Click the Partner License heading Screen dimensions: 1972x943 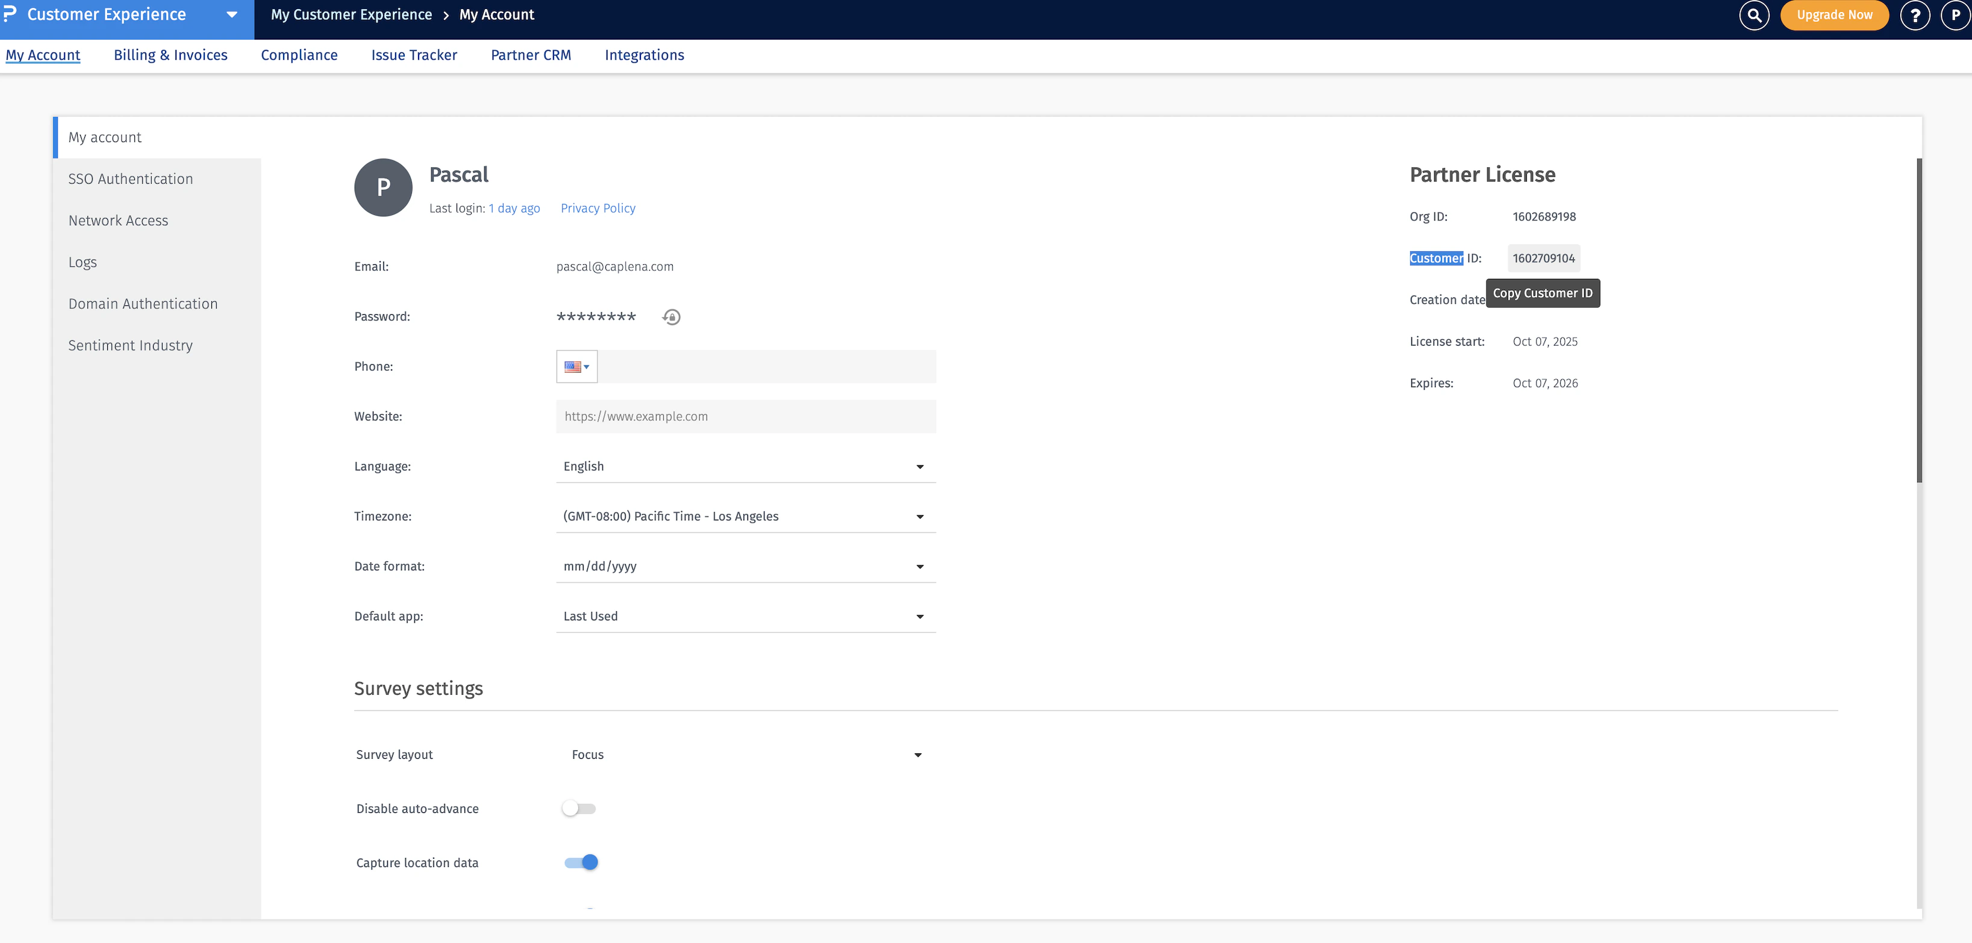(x=1482, y=175)
